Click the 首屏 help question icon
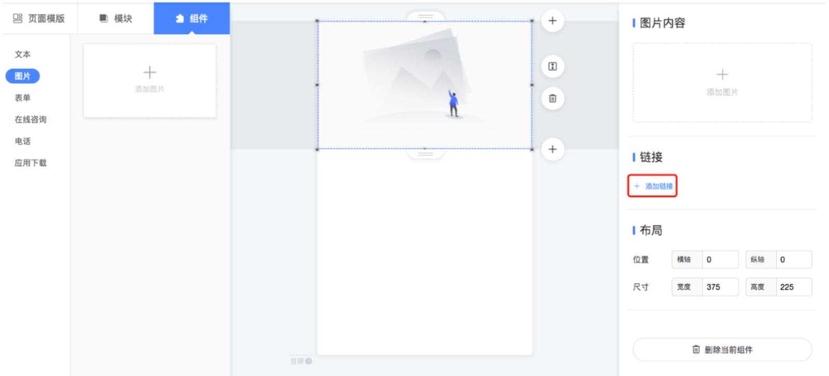Image resolution: width=829 pixels, height=376 pixels. [308, 361]
